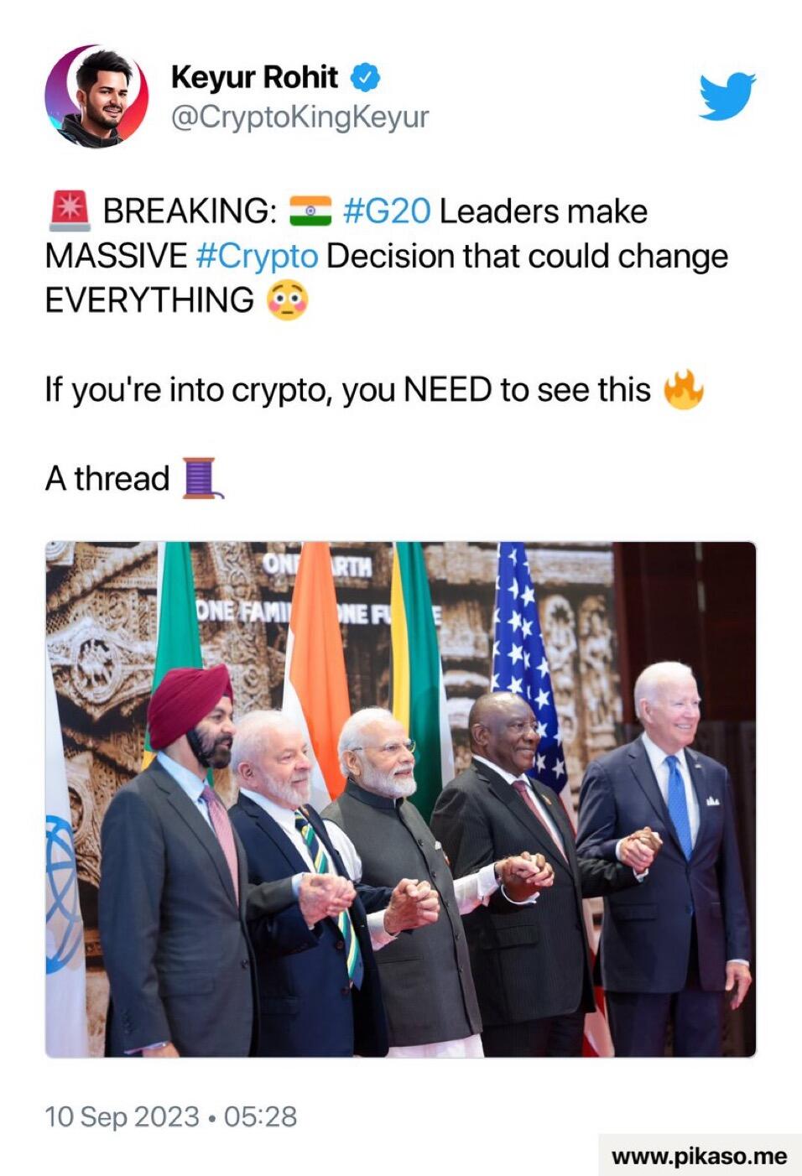This screenshot has width=802, height=1176.
Task: Click the @CryptoKingKeyur handle
Action: pyautogui.click(x=299, y=117)
